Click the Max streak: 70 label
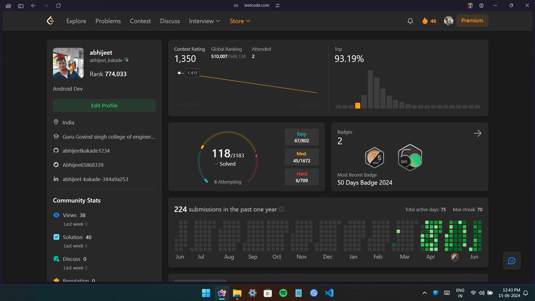Image resolution: width=535 pixels, height=301 pixels. 467,210
